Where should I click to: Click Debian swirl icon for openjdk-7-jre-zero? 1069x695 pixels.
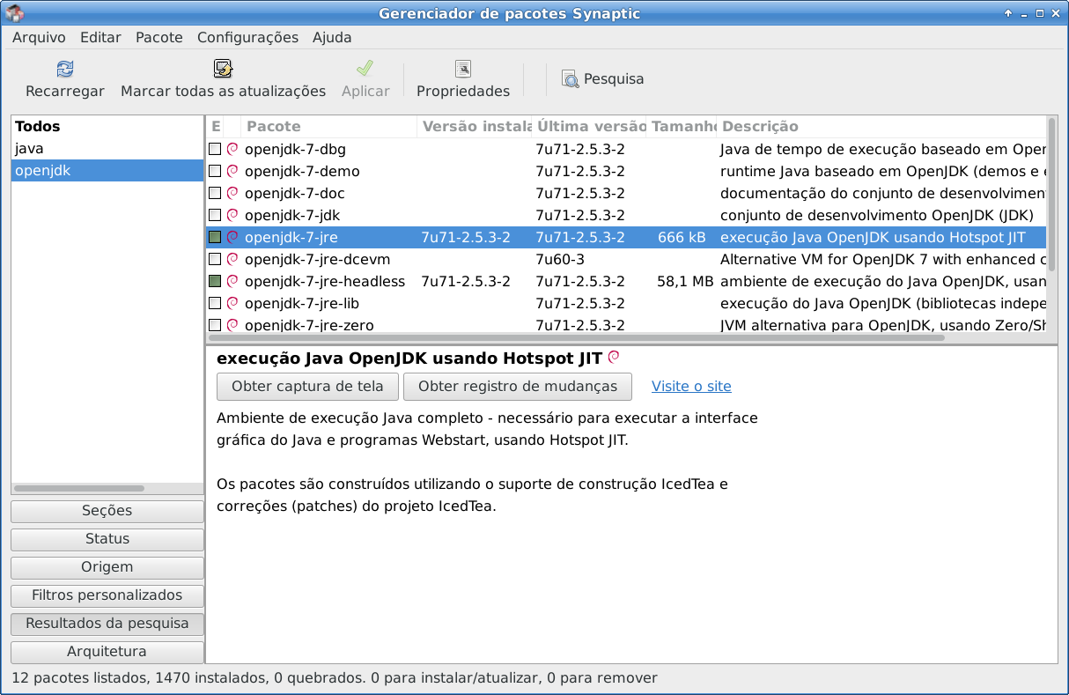click(232, 325)
